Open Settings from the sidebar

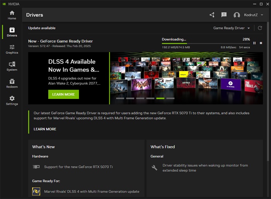pos(12,100)
